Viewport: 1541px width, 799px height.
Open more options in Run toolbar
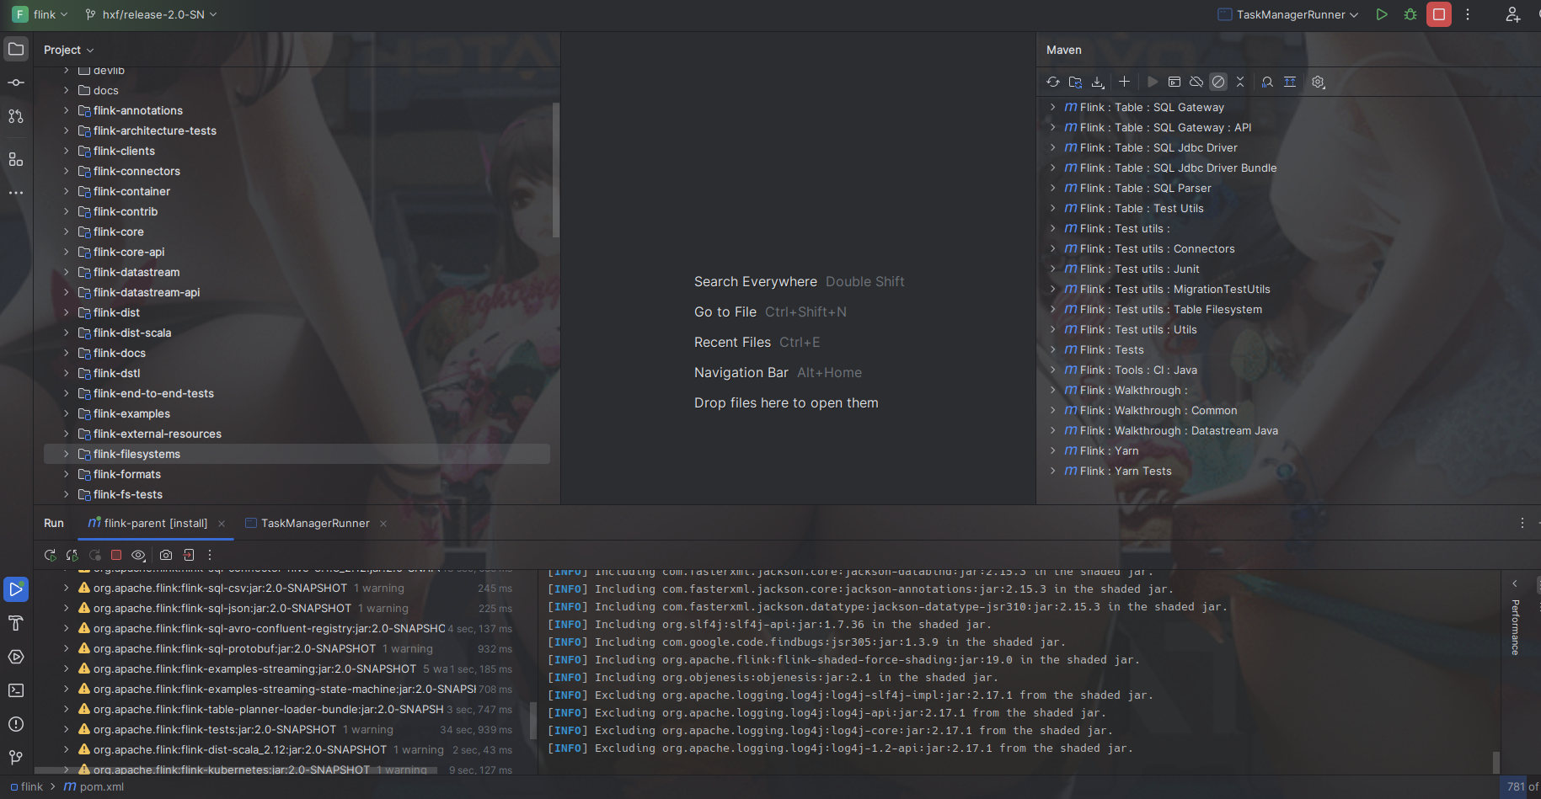(x=210, y=555)
